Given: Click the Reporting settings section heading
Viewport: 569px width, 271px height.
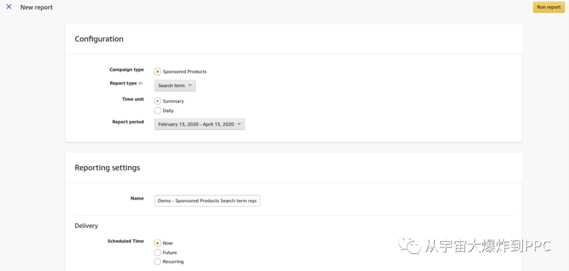Looking at the screenshot, I should click(x=107, y=168).
